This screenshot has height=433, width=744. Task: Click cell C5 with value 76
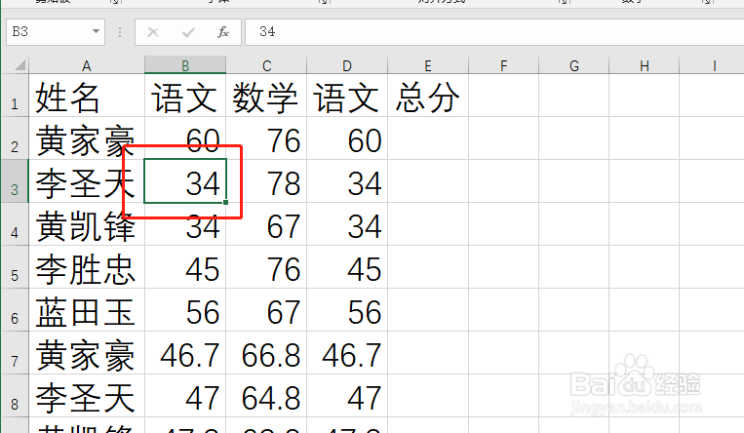coord(266,267)
